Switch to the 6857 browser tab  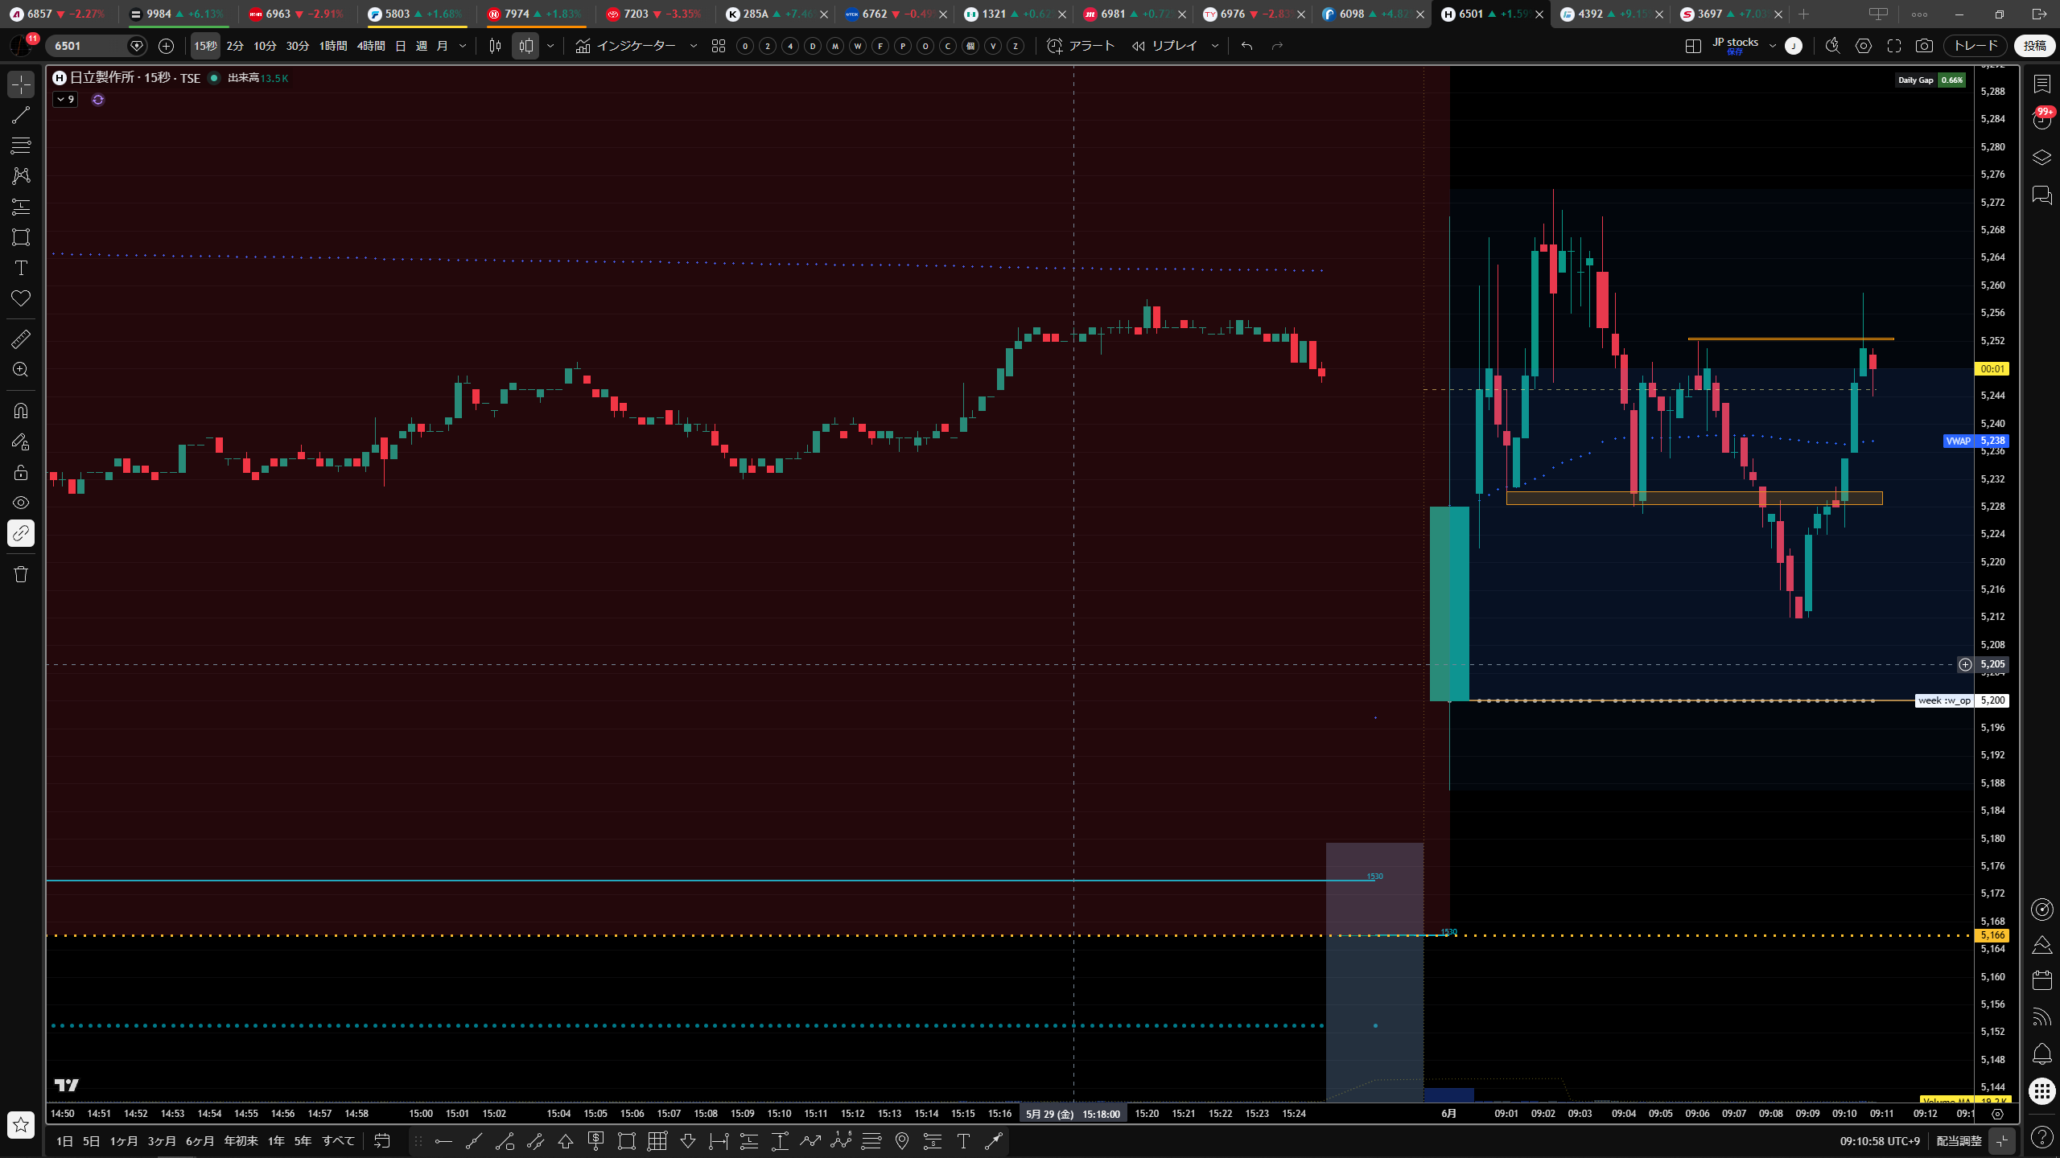click(x=58, y=14)
